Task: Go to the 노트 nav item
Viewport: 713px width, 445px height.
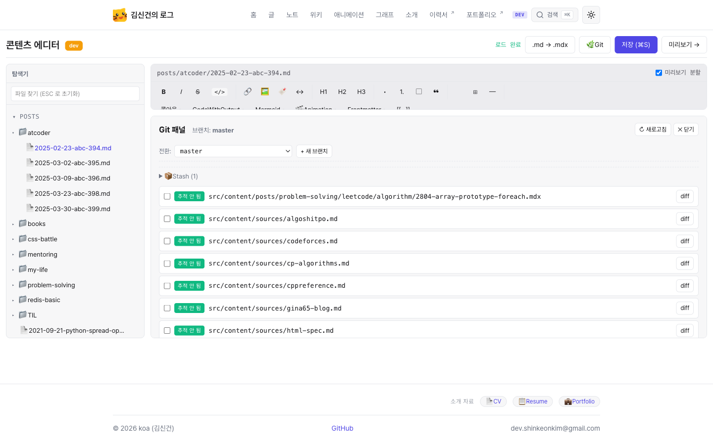Action: click(x=292, y=15)
